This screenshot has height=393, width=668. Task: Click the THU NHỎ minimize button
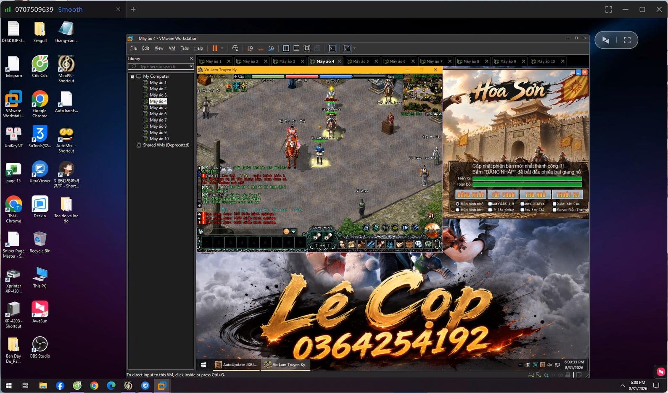pos(535,195)
